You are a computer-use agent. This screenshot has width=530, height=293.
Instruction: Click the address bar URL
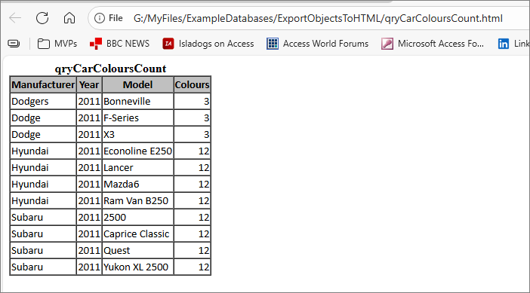(x=318, y=18)
